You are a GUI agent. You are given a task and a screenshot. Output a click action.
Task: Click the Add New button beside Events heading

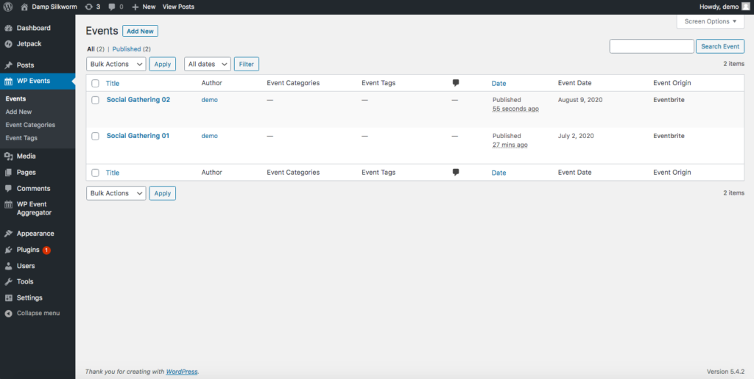tap(140, 31)
